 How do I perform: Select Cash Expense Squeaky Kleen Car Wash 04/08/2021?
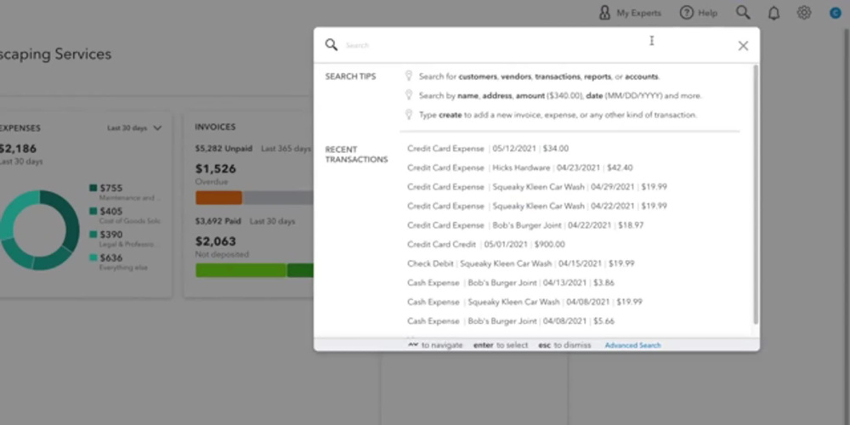(x=524, y=302)
